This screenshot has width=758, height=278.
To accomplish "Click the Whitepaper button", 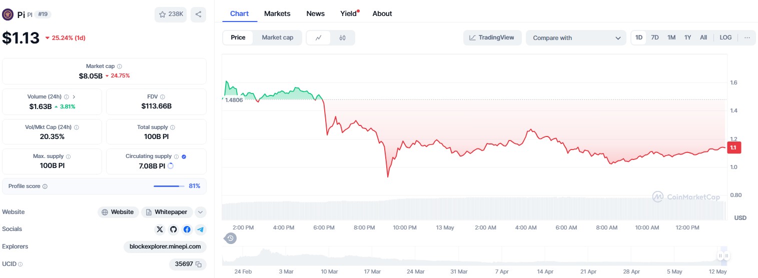I will pos(167,212).
